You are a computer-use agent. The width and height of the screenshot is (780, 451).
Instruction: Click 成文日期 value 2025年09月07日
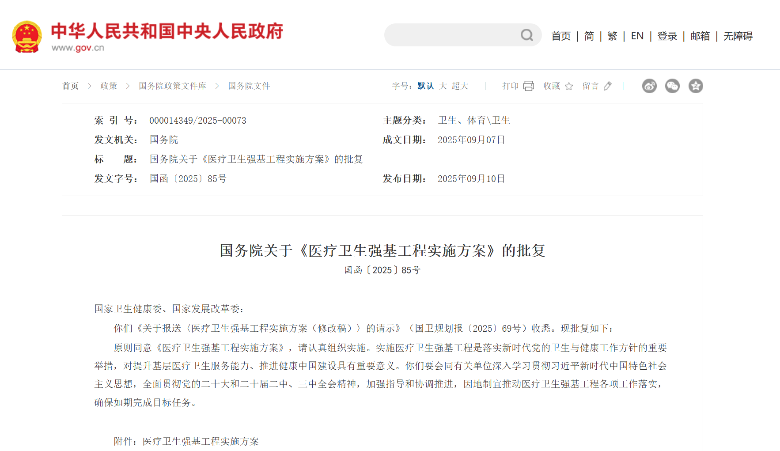(x=471, y=140)
